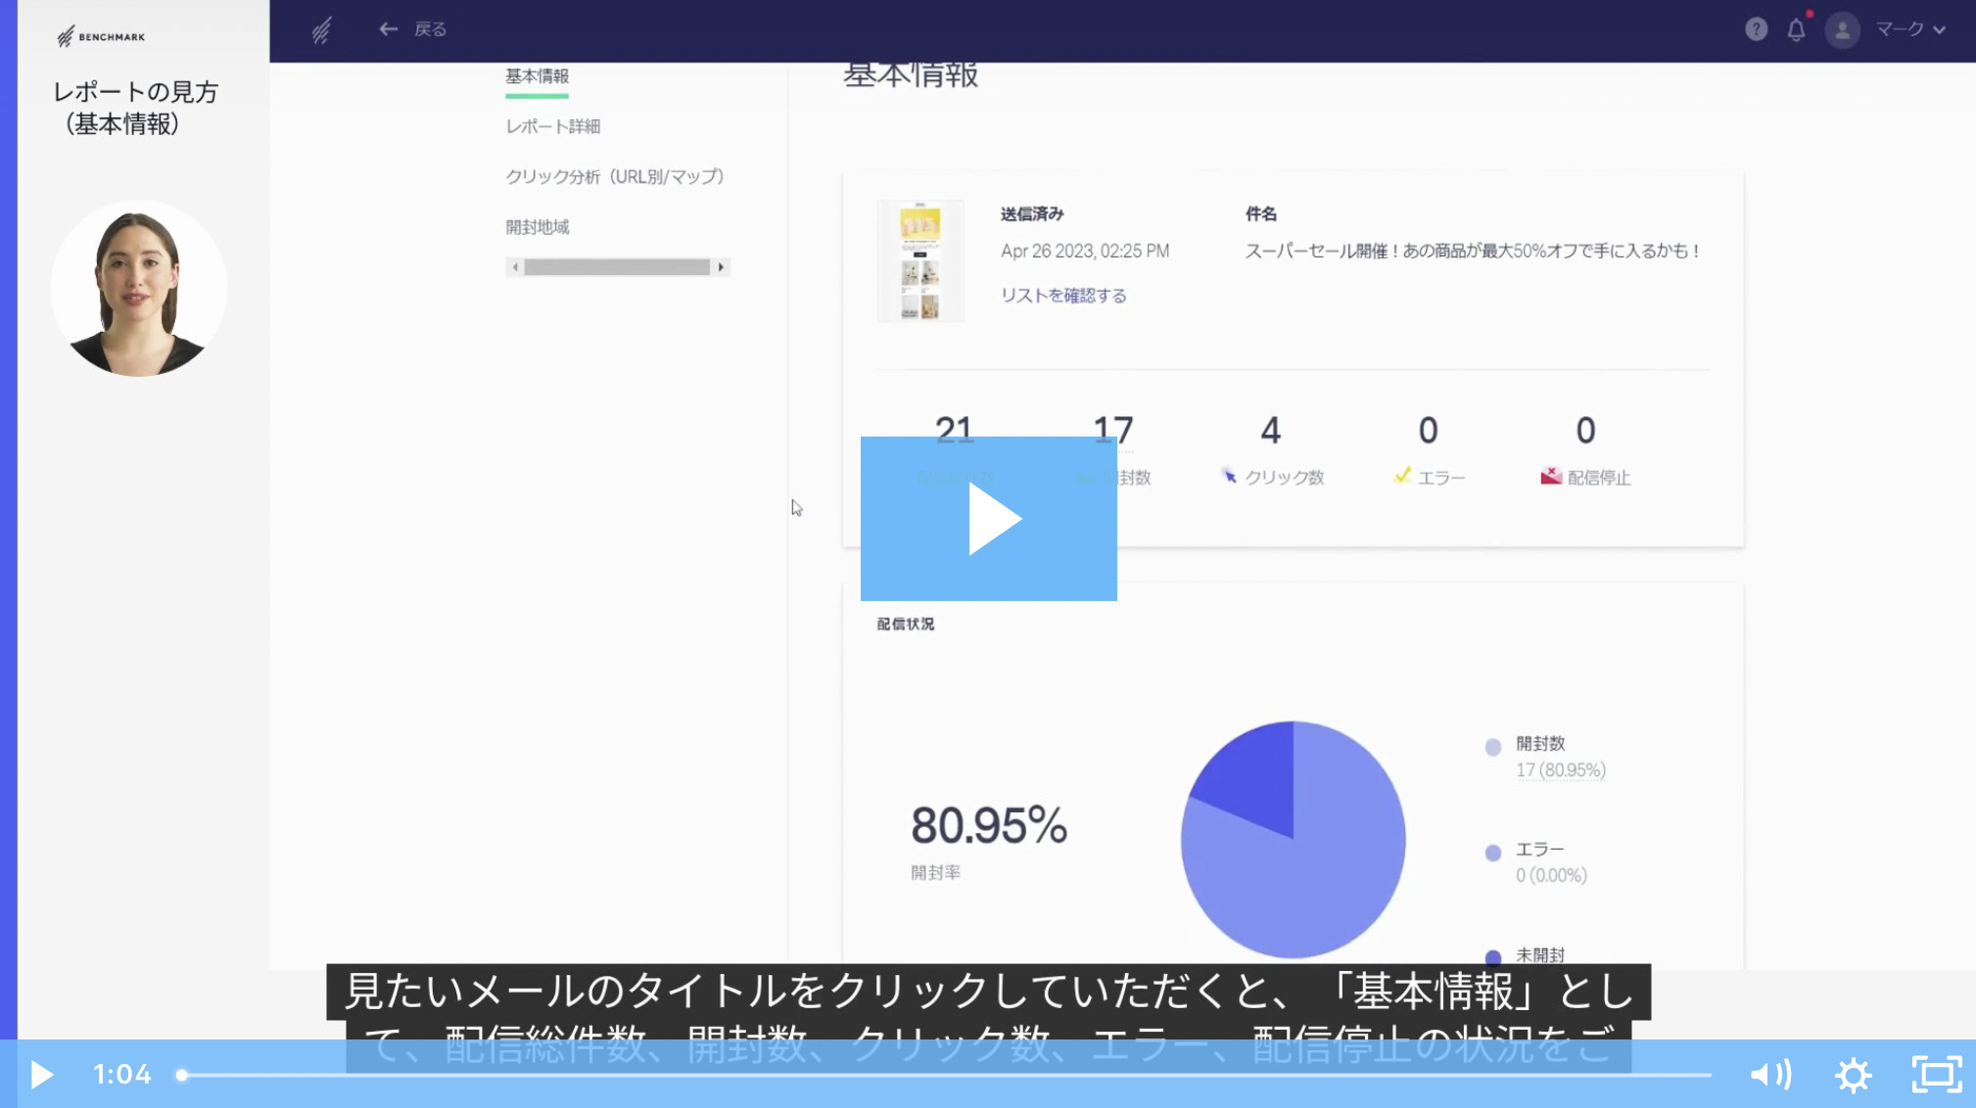Open クリック分析 (URL別/マップ) section
The width and height of the screenshot is (1976, 1108).
tap(614, 176)
